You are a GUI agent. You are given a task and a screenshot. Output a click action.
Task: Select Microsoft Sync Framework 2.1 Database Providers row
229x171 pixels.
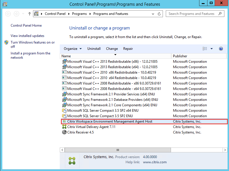[x=144, y=100]
